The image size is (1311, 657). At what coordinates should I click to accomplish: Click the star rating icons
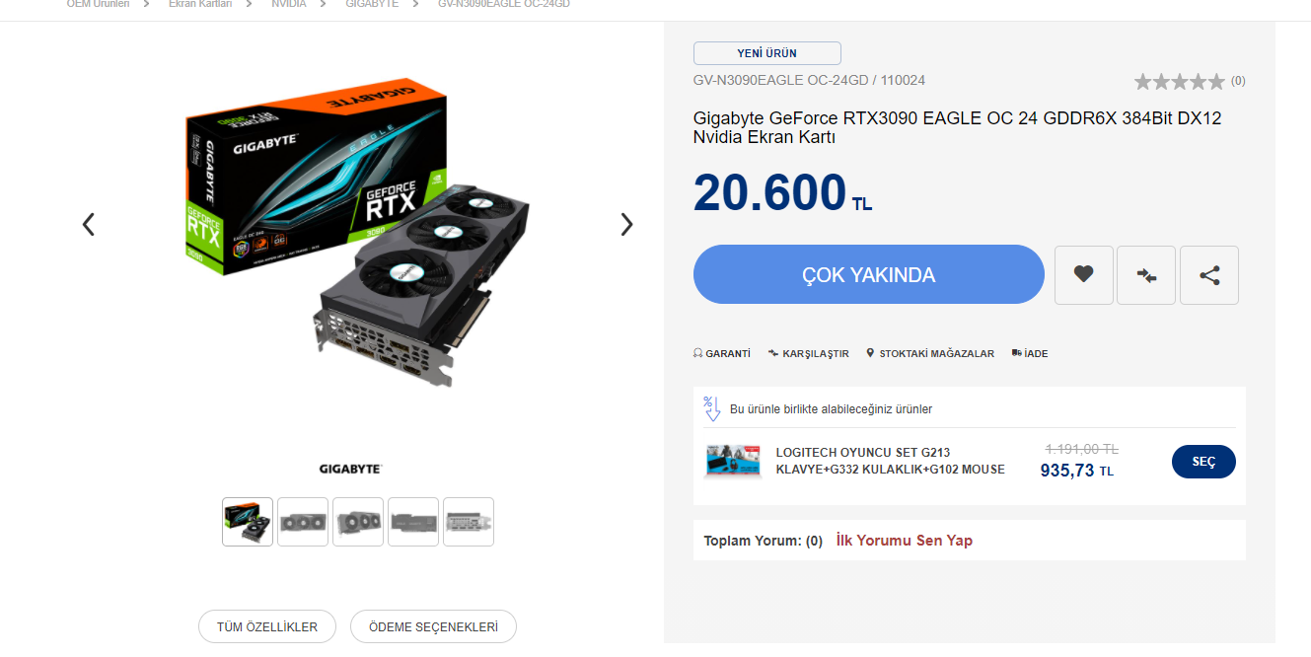click(x=1180, y=81)
